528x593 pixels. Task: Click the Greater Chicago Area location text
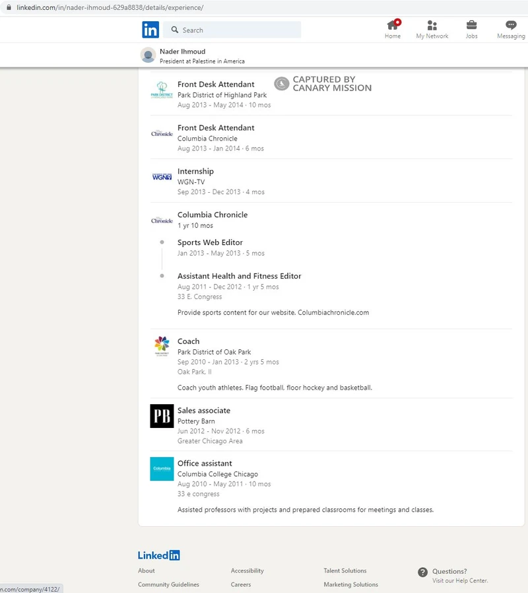(x=210, y=441)
